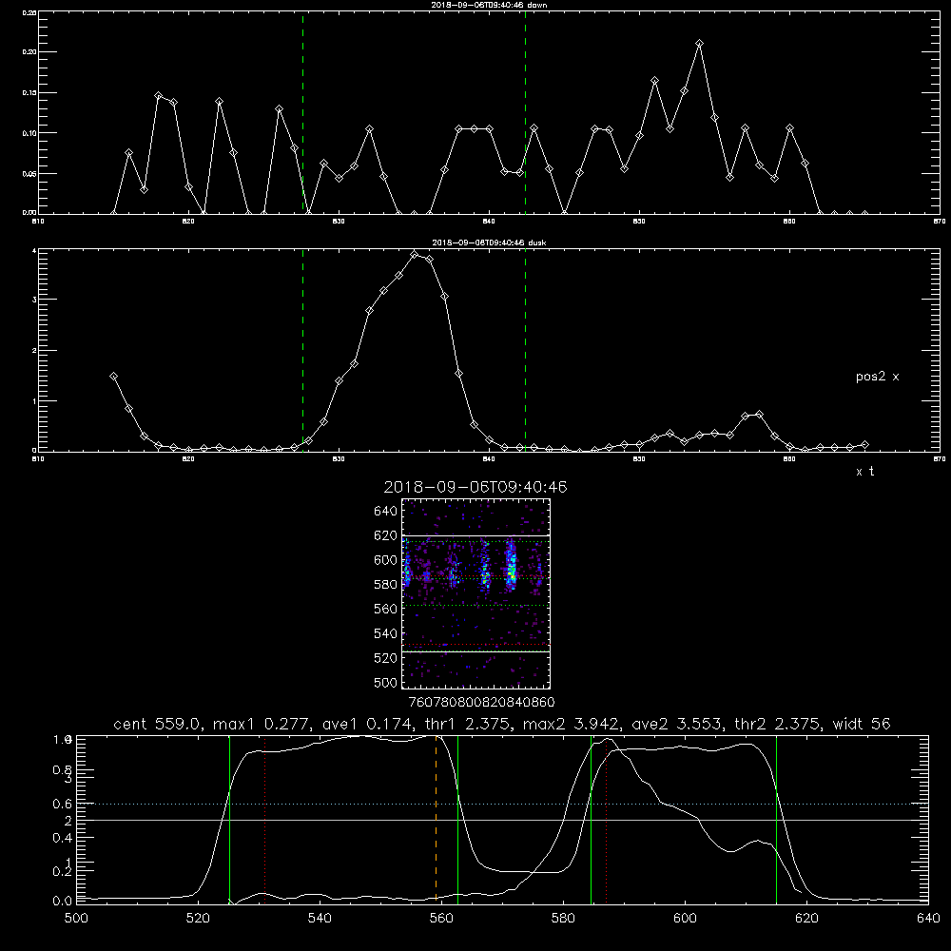Select the left red dotted line in bottom plot
Image resolution: width=951 pixels, height=951 pixels.
(265, 819)
